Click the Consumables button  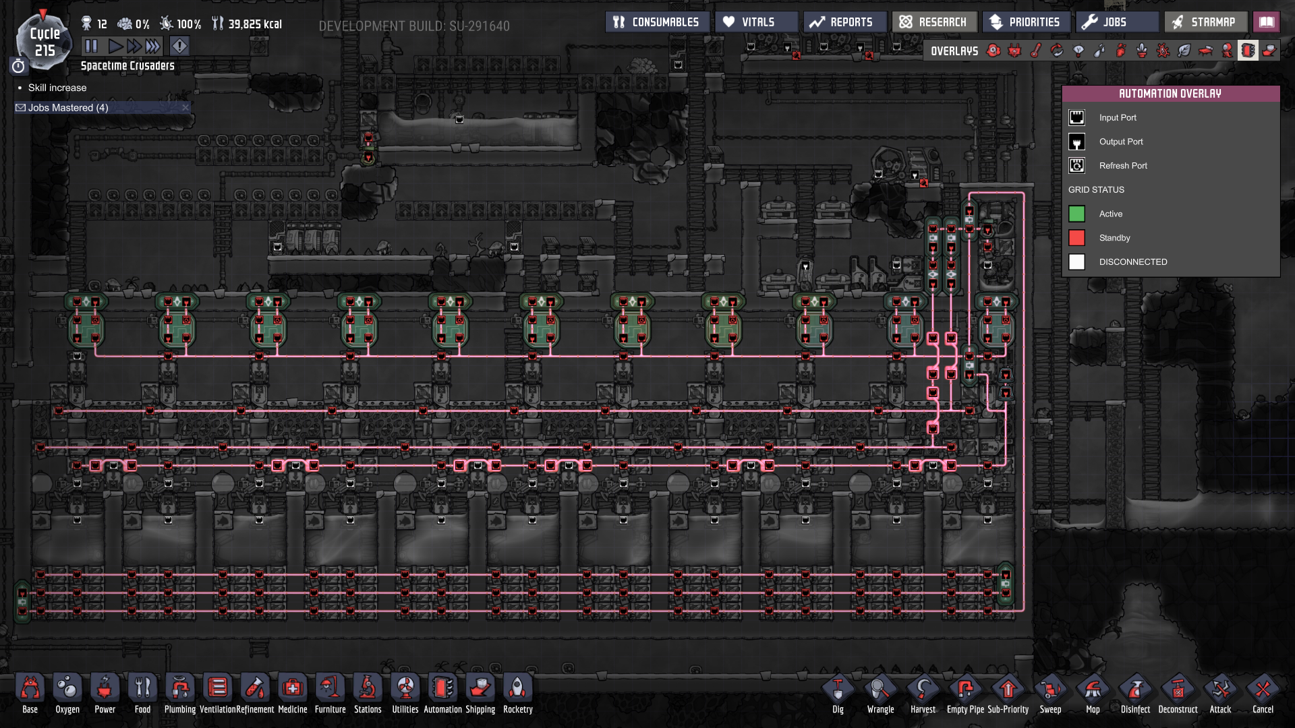[x=656, y=22]
